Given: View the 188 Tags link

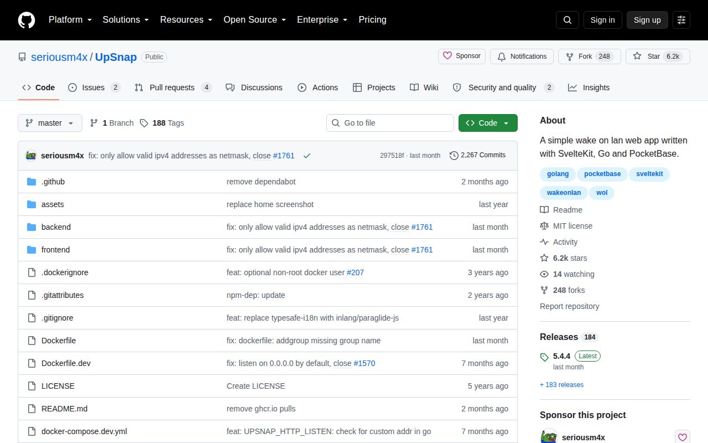Looking at the screenshot, I should (x=162, y=123).
